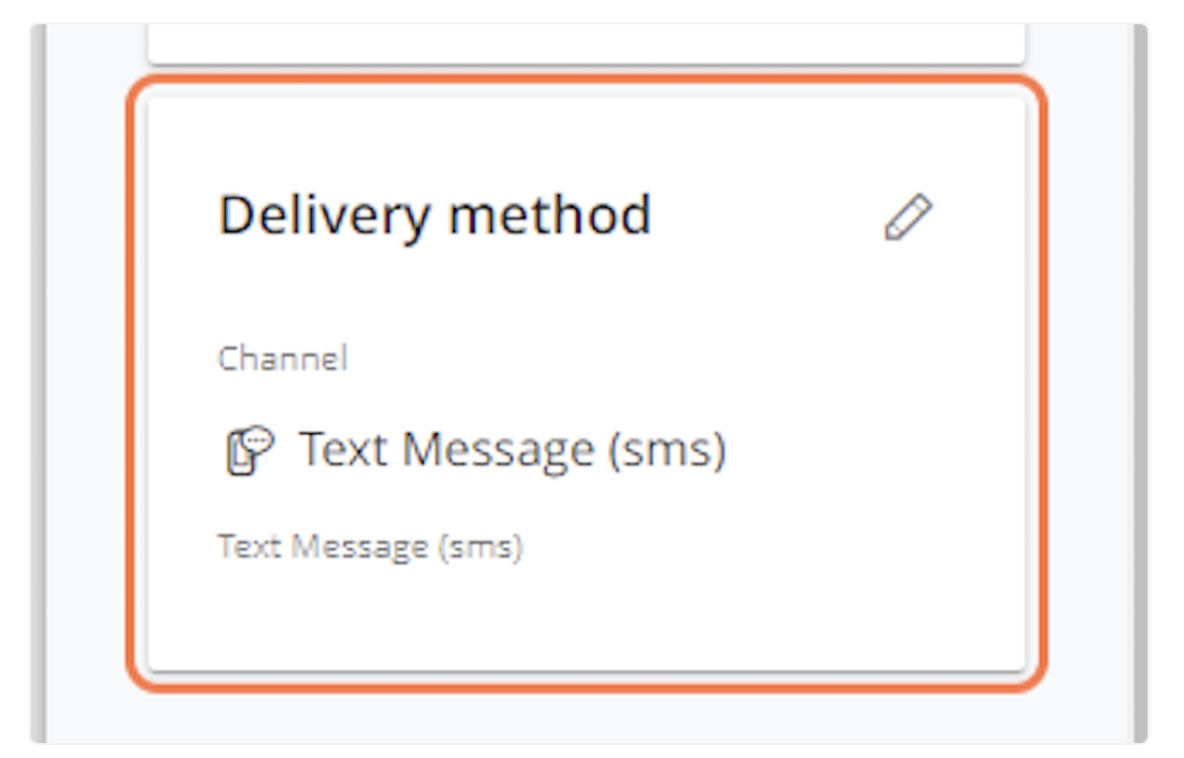Select the Delivery method heading
The image size is (1184, 758).
tap(434, 216)
